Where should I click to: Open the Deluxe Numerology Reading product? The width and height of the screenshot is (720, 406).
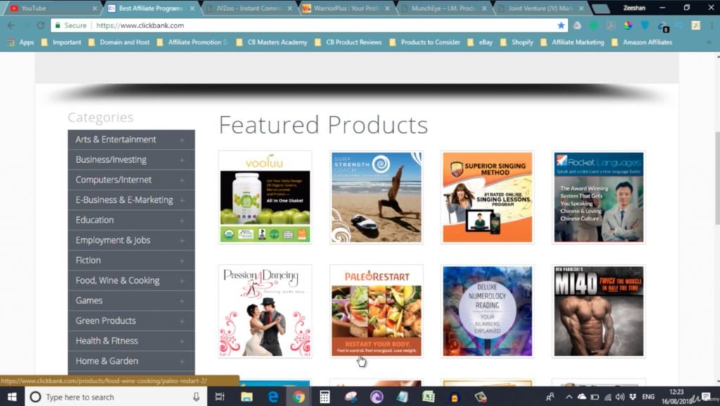pyautogui.click(x=488, y=311)
